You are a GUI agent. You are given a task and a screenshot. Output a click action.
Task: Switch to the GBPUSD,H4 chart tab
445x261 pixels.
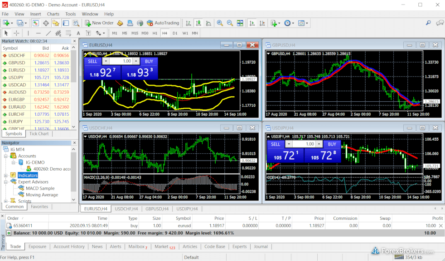[x=157, y=209]
